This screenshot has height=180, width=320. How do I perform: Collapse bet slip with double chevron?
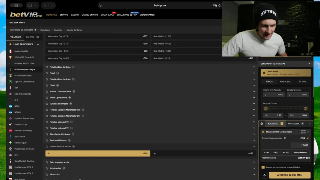[309, 123]
